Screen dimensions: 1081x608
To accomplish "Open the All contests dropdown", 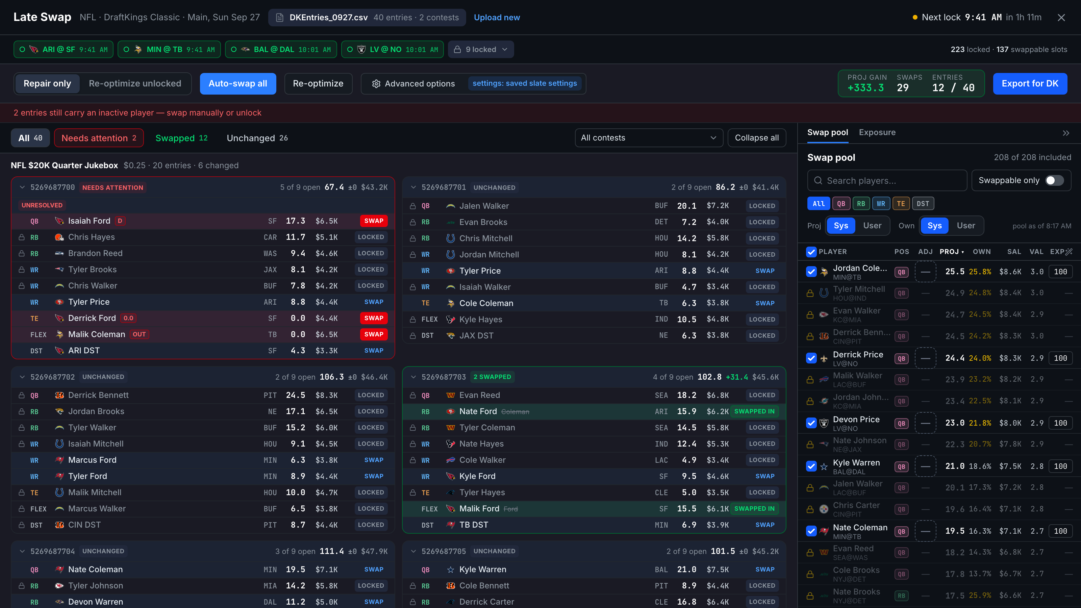I will tap(649, 138).
